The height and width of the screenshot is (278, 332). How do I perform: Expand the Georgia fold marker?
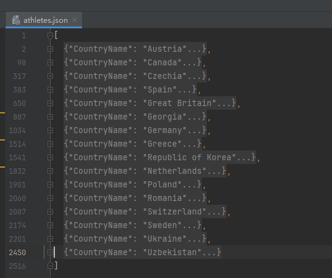click(50, 117)
